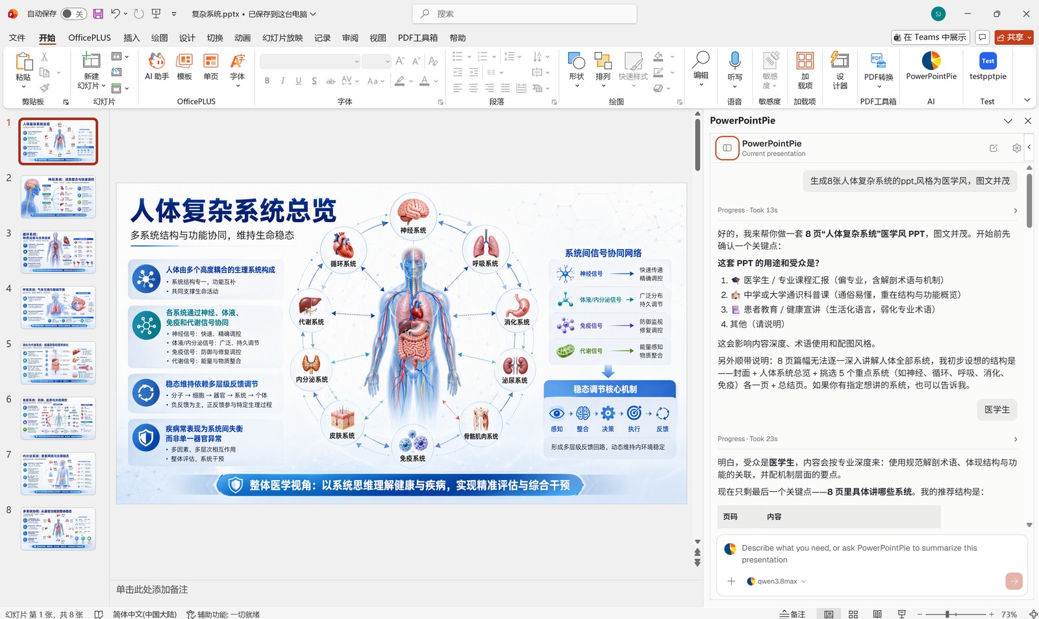Click the OfficePLUS 单页 icon
The height and width of the screenshot is (619, 1039).
[x=211, y=66]
